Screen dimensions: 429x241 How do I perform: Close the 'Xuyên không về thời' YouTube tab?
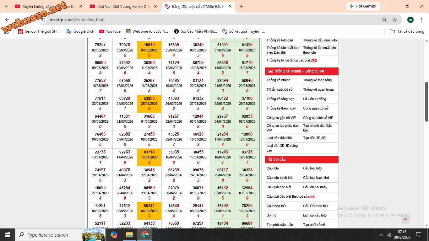click(x=81, y=6)
